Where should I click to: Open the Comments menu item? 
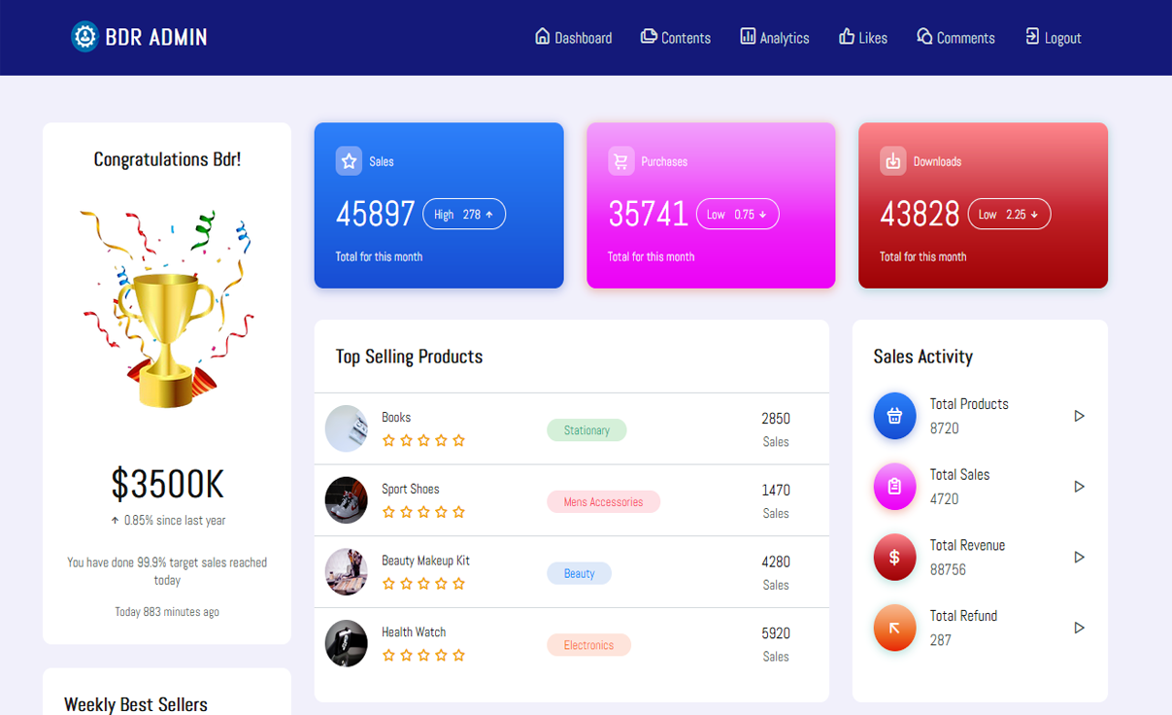(956, 37)
